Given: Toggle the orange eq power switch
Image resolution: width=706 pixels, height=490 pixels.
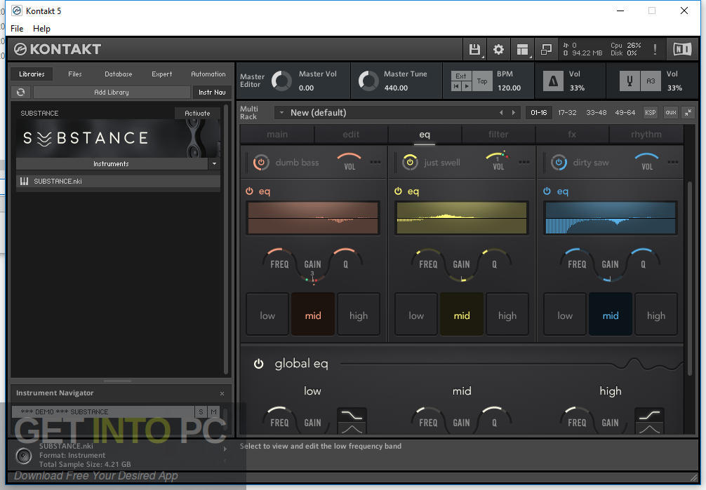Looking at the screenshot, I should (249, 191).
